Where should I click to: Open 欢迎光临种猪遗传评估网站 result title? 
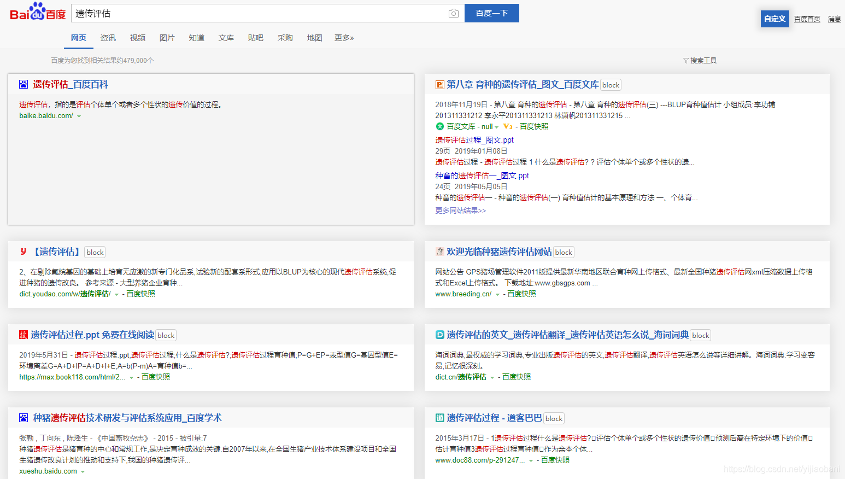499,252
